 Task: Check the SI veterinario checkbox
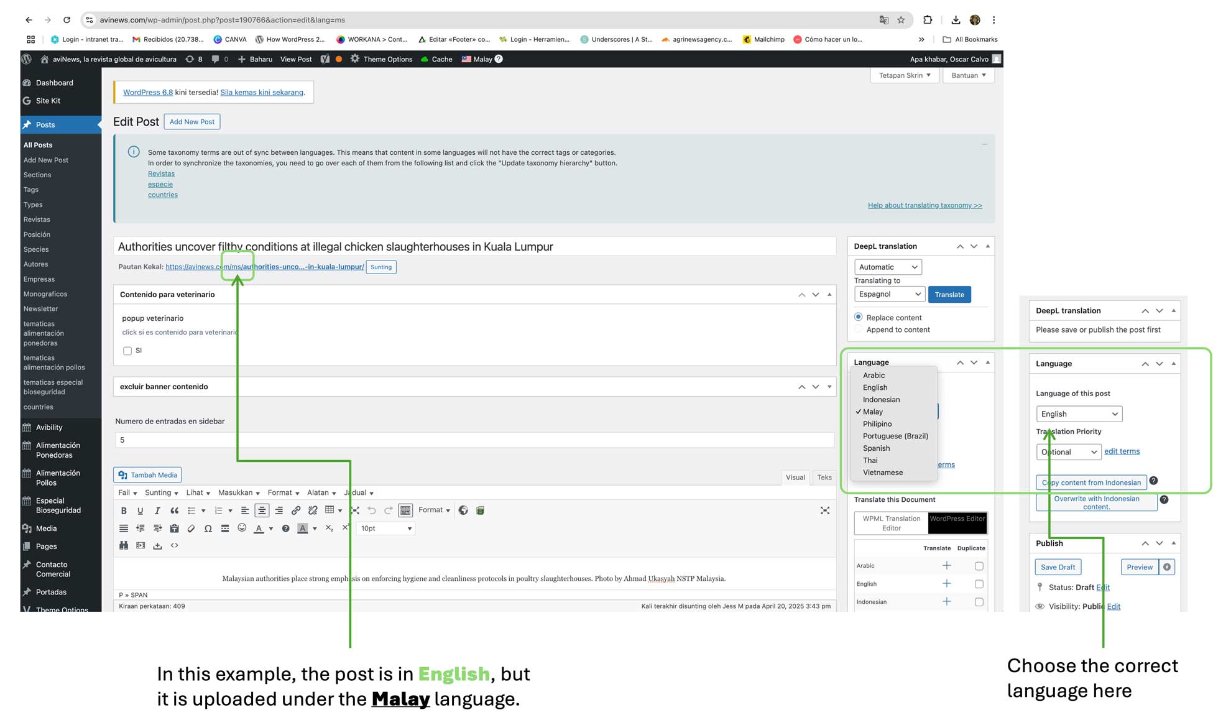coord(127,351)
